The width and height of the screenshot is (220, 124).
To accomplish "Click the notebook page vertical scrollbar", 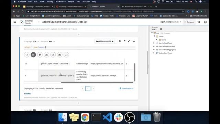I will point(147,63).
